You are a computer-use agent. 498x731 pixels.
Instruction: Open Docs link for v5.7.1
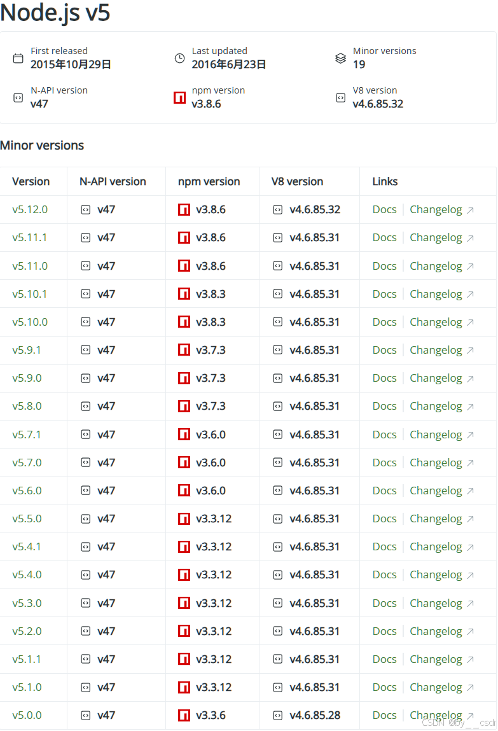pos(384,435)
